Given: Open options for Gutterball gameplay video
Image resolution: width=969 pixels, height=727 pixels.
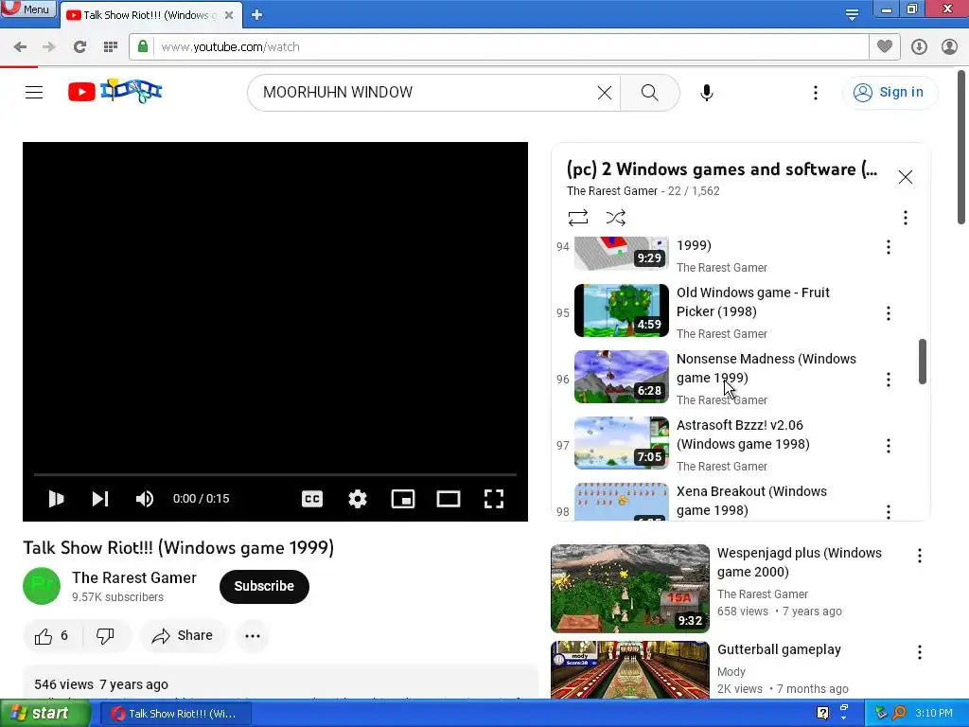Looking at the screenshot, I should pyautogui.click(x=920, y=652).
